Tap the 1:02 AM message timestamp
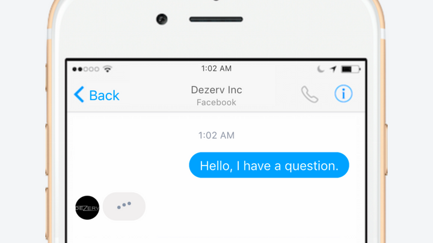 216,135
